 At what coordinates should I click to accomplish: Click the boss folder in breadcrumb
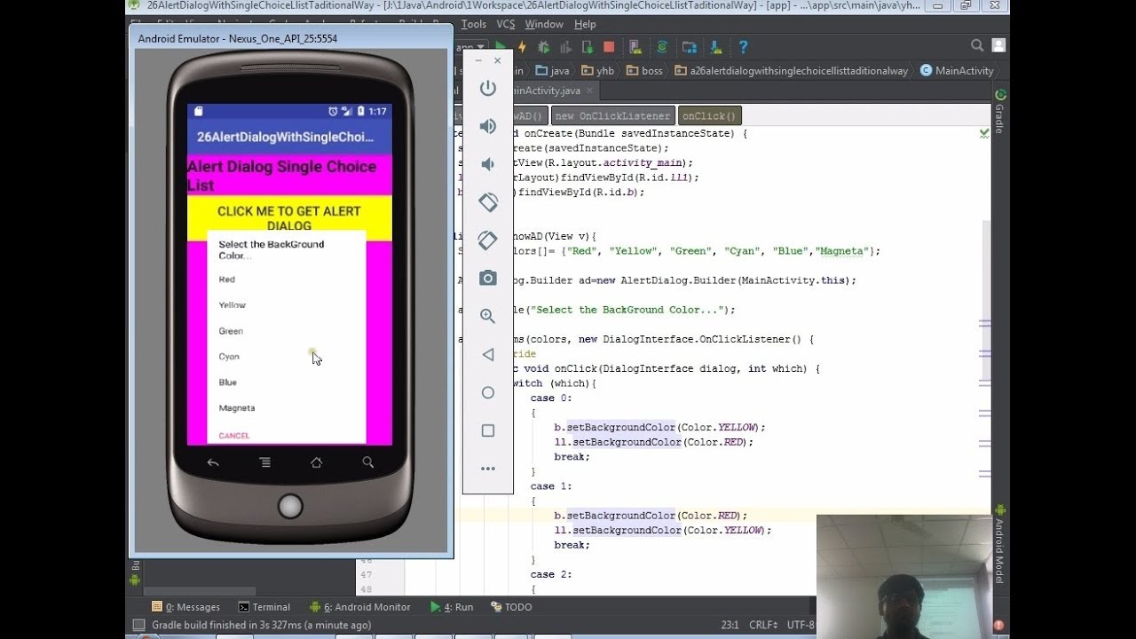click(645, 70)
